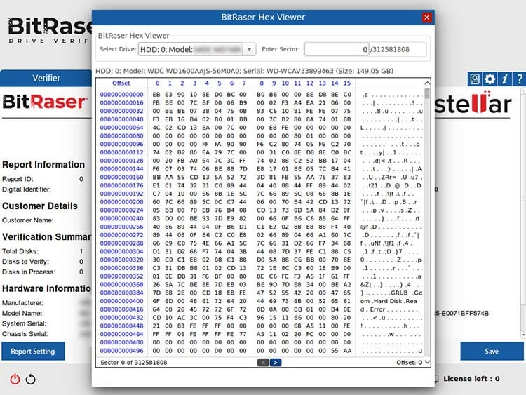Click the hex table scroll-up arrow
The height and width of the screenshot is (395, 526).
click(x=427, y=83)
